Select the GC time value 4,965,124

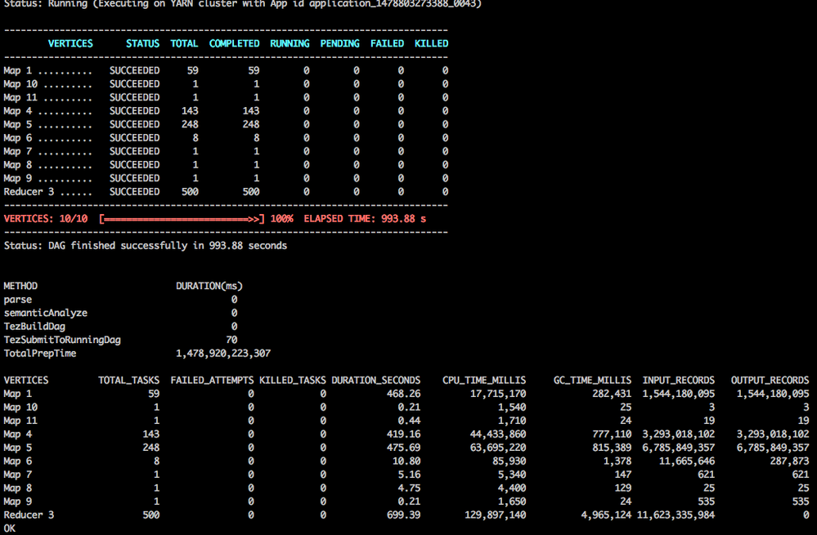point(606,515)
